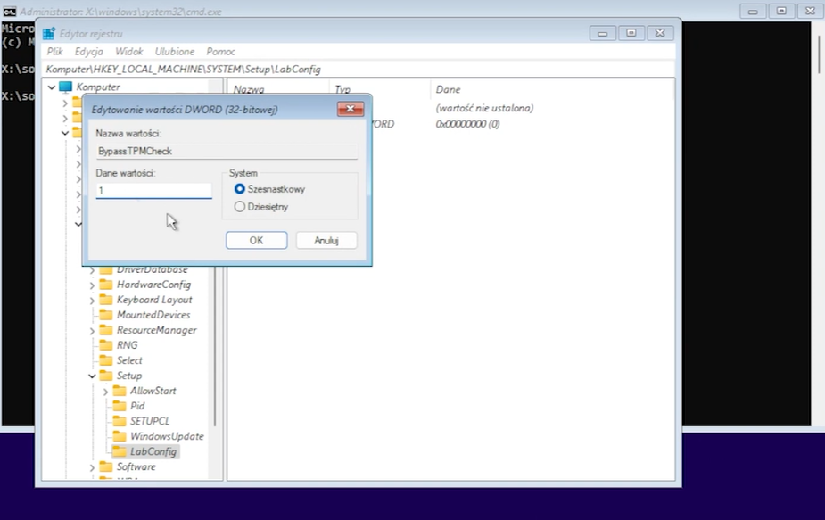Open the Widok menu
The height and width of the screenshot is (520, 825).
[x=129, y=52]
